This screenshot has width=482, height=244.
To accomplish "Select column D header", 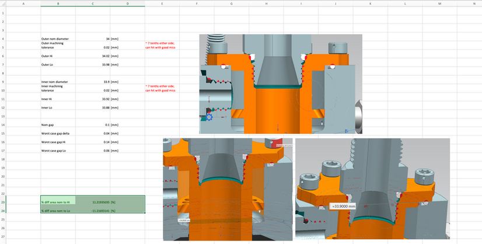I will (128, 4).
